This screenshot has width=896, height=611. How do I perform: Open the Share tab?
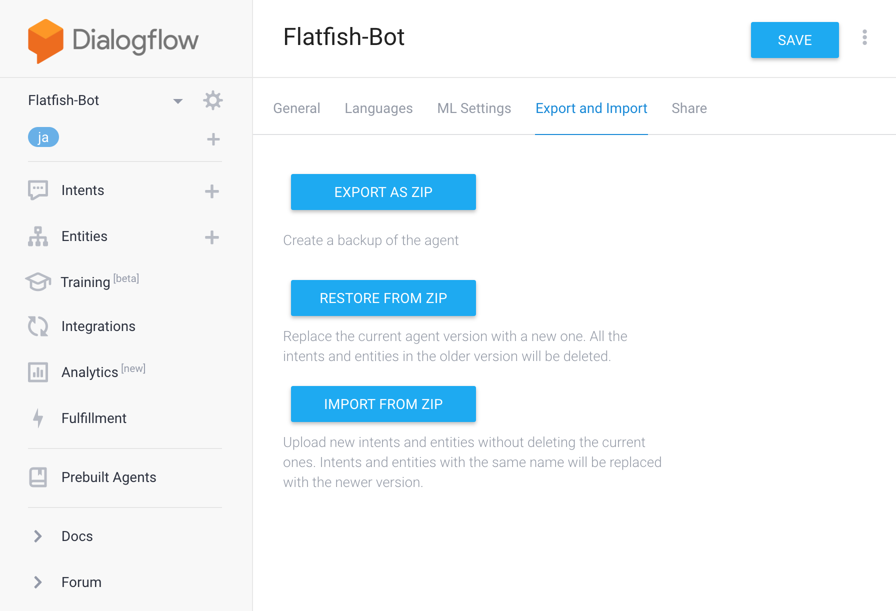[689, 108]
